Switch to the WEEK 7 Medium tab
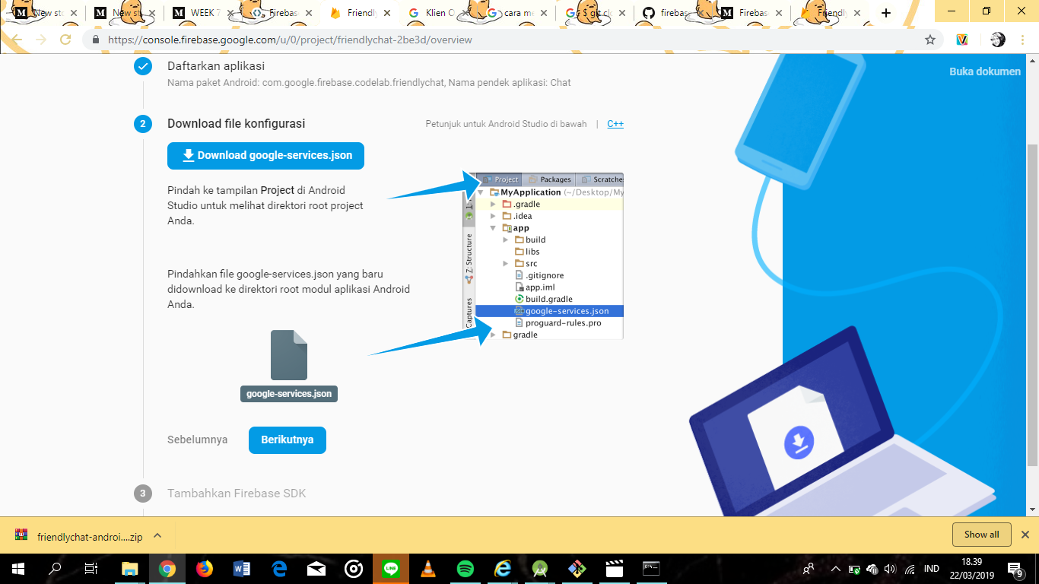Screen dimensions: 1039x584 click(204, 13)
